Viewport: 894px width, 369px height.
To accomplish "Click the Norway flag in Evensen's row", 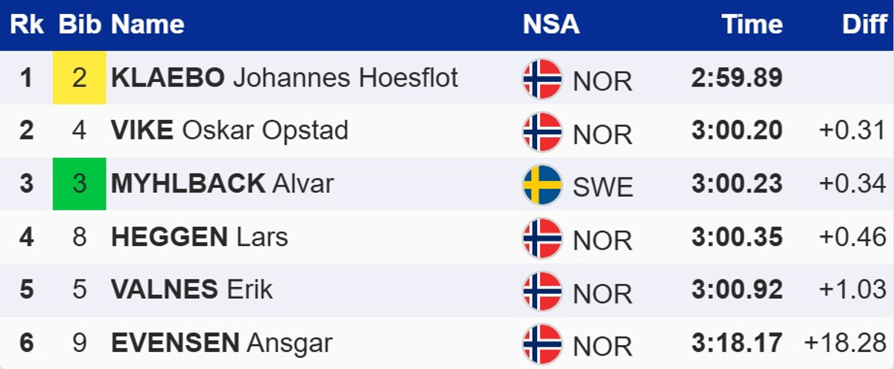I will (x=542, y=344).
